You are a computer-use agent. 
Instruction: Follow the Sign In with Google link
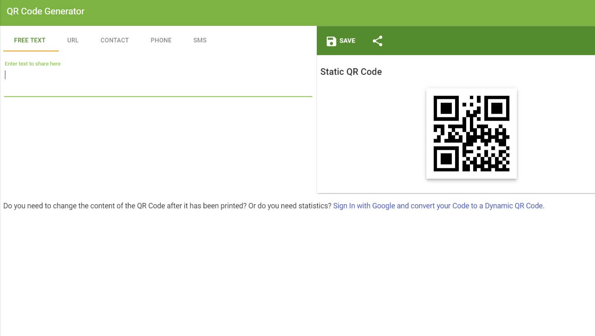pyautogui.click(x=439, y=206)
